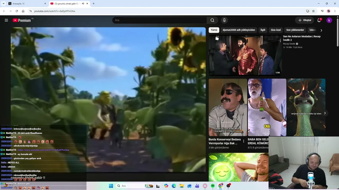339x190 pixels.
Task: Close the Anasayfa / X tab
Action: point(45,4)
